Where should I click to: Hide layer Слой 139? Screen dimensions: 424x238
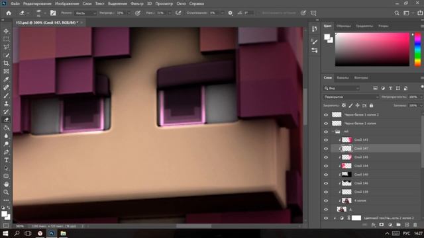click(x=326, y=192)
